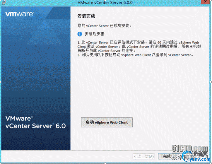Click step 1 evaluation mode text
The height and width of the screenshot is (164, 212).
139,47
